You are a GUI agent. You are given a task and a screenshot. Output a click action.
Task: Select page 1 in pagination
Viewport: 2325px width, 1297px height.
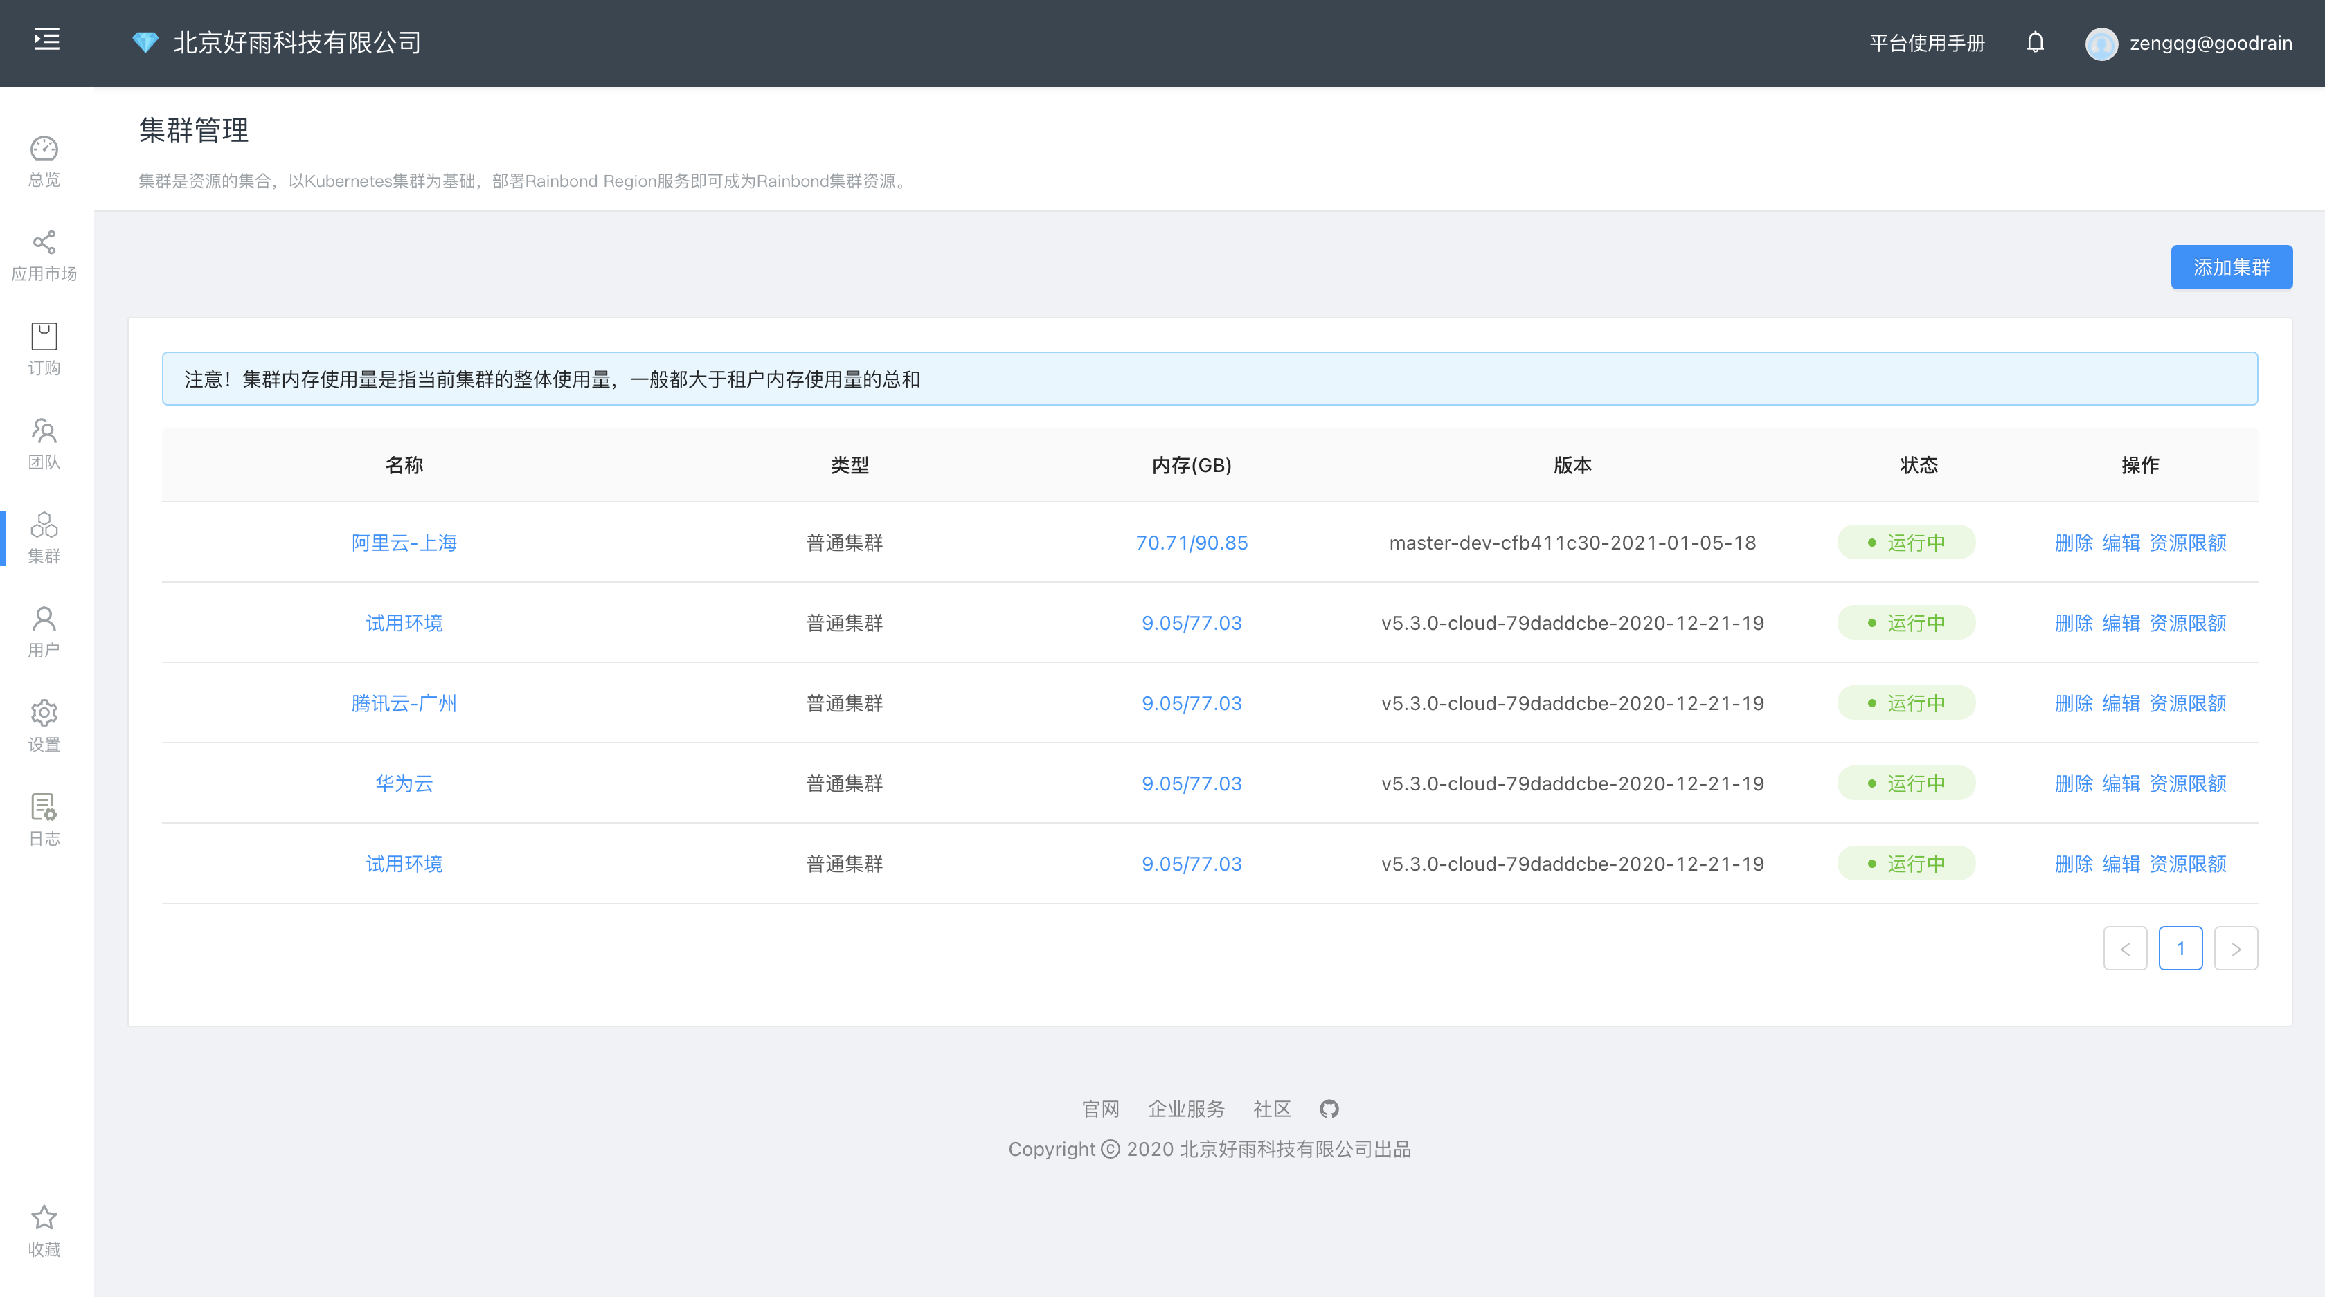(x=2180, y=948)
